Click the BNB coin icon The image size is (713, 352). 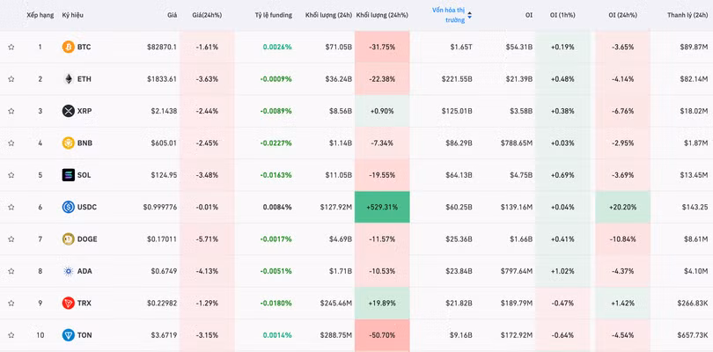click(68, 143)
